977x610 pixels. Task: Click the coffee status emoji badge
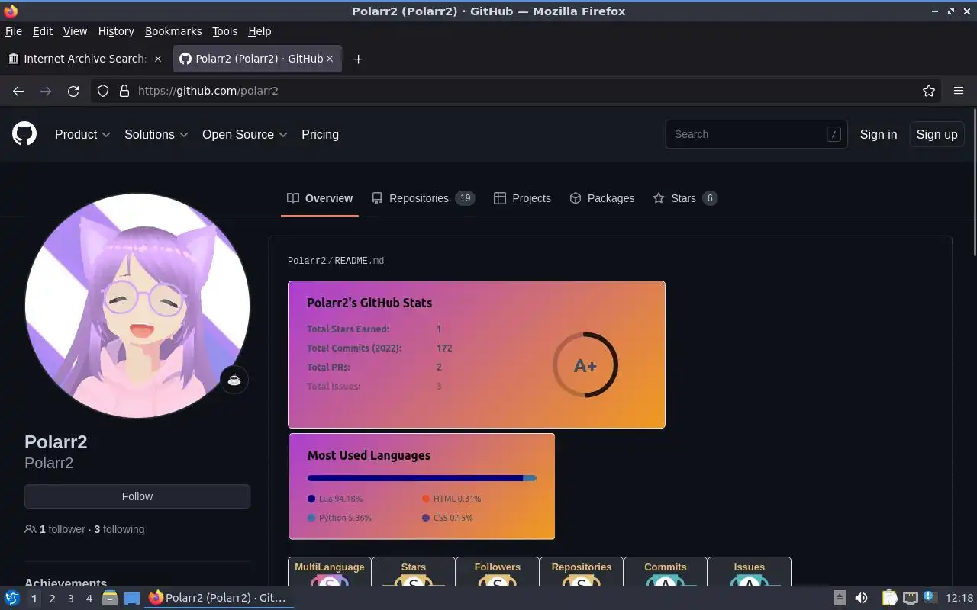click(234, 380)
